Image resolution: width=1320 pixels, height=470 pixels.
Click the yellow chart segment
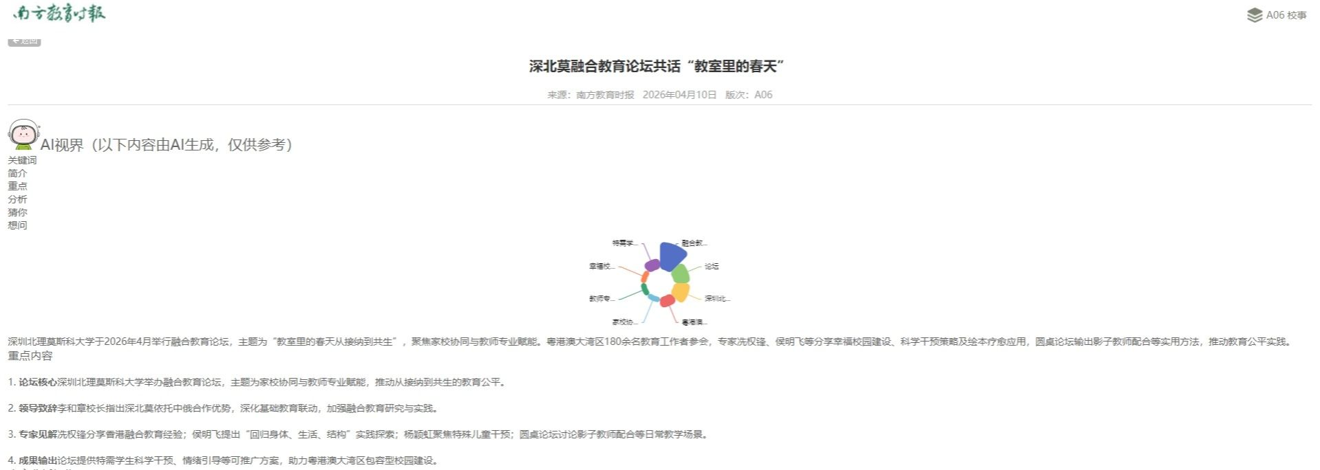tap(681, 292)
